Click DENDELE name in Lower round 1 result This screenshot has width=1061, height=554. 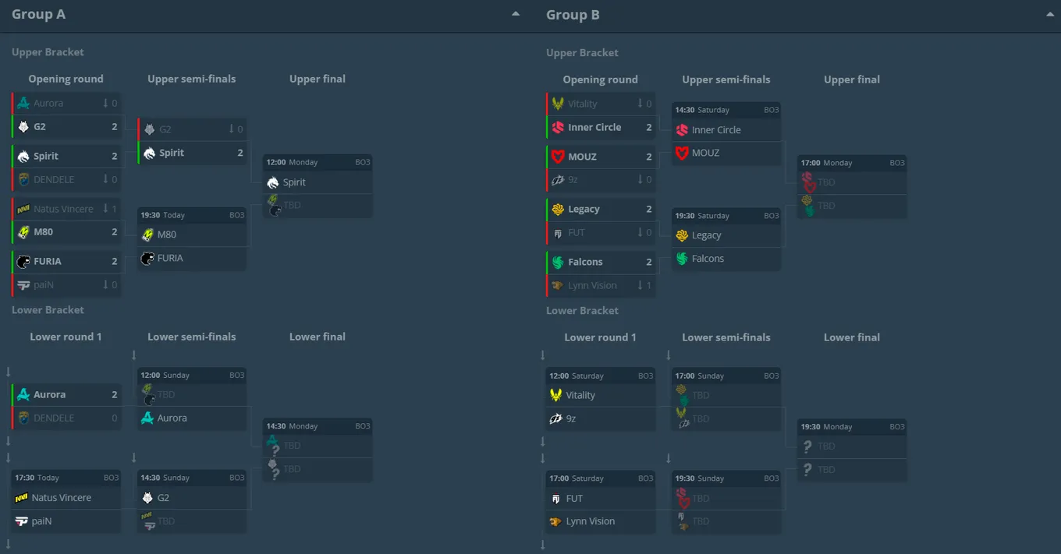pos(54,418)
